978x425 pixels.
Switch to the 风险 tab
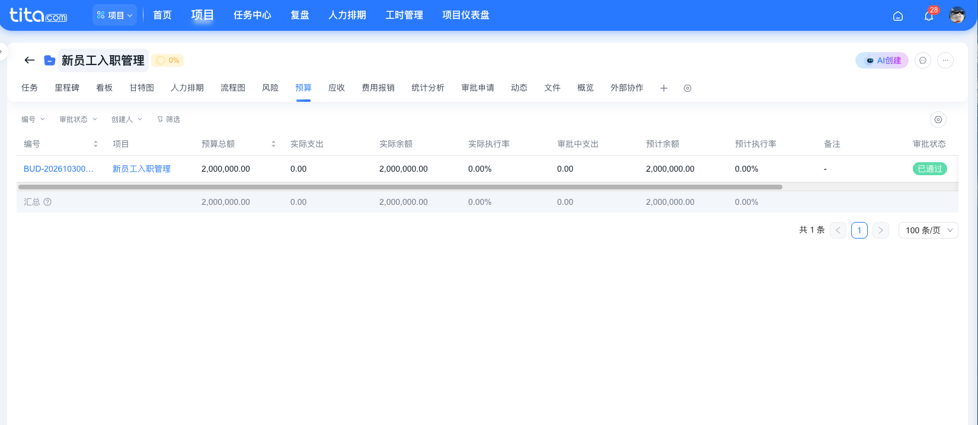[x=270, y=88]
